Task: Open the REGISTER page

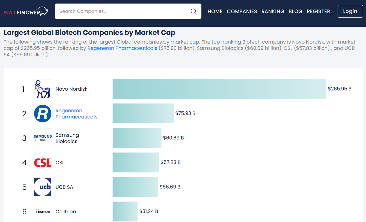Action: tap(318, 11)
